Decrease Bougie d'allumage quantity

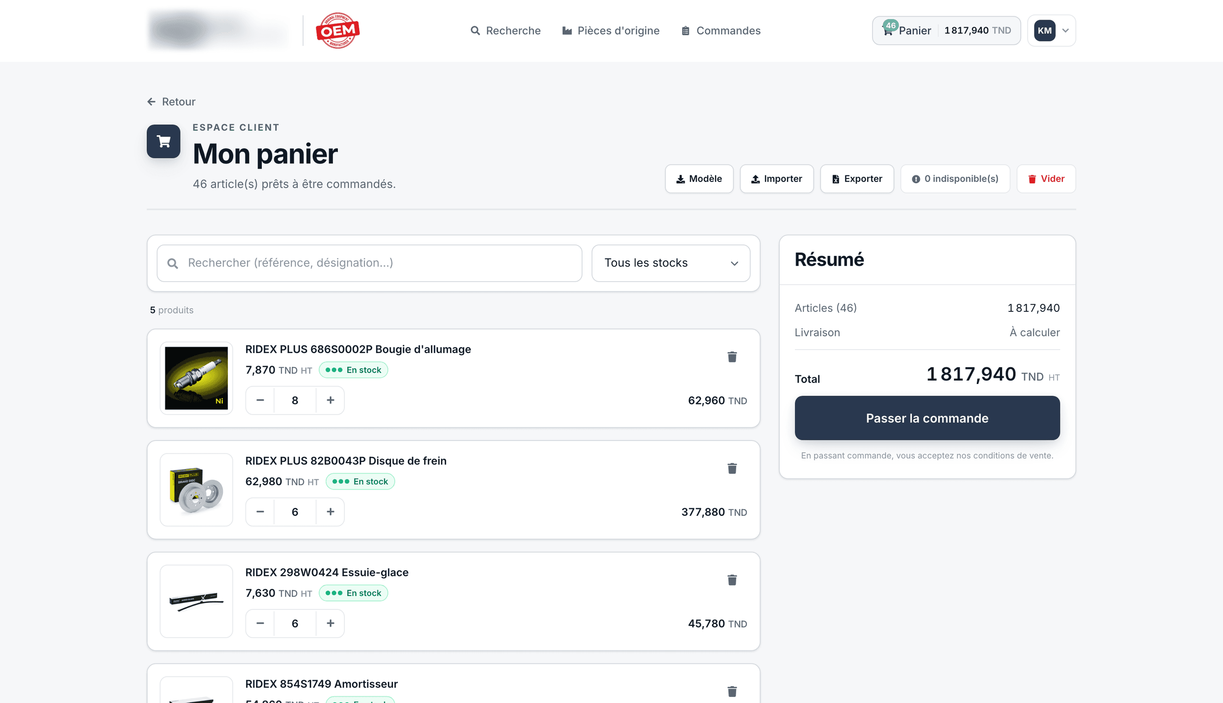tap(260, 400)
